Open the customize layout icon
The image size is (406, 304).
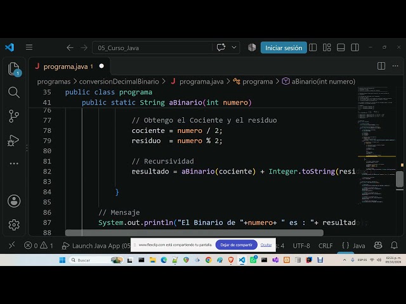pos(327,47)
